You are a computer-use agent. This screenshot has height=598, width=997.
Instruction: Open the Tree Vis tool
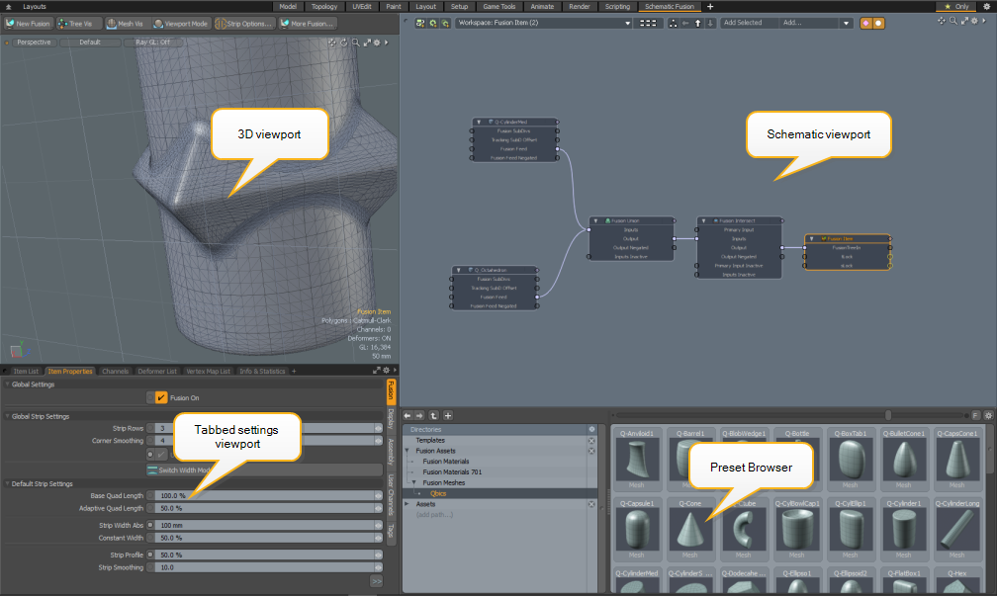pos(81,23)
